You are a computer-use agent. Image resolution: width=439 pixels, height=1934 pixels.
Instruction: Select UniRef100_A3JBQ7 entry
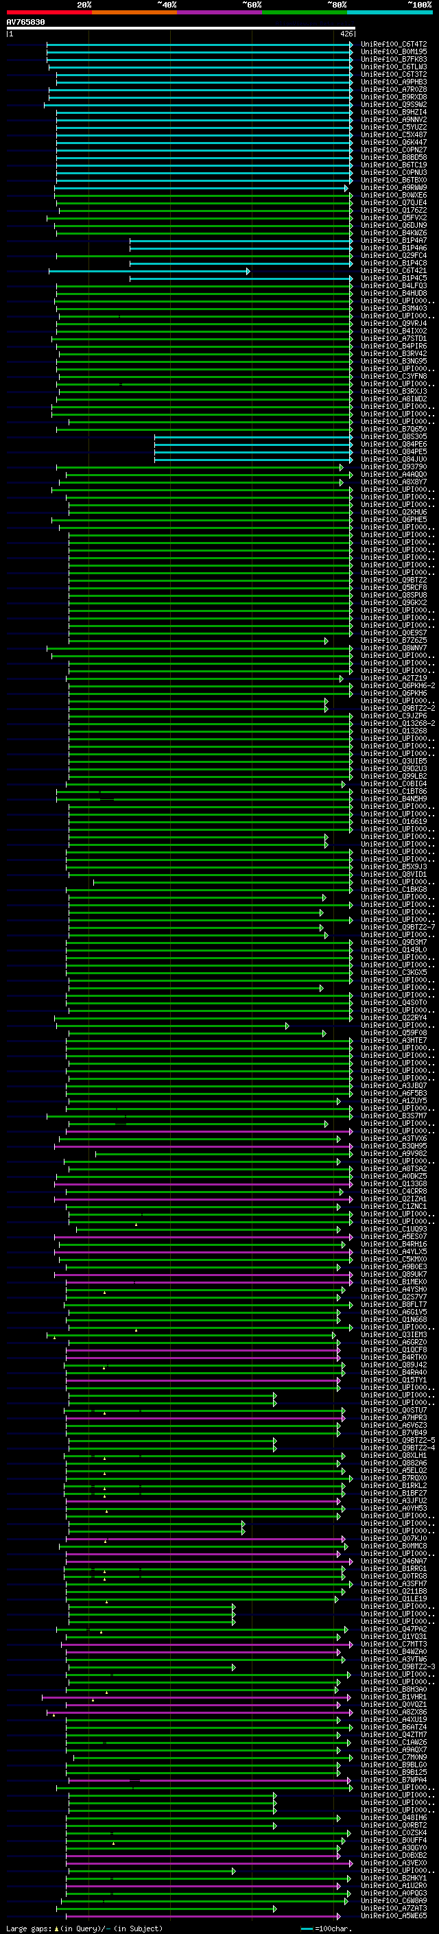pyautogui.click(x=394, y=1085)
